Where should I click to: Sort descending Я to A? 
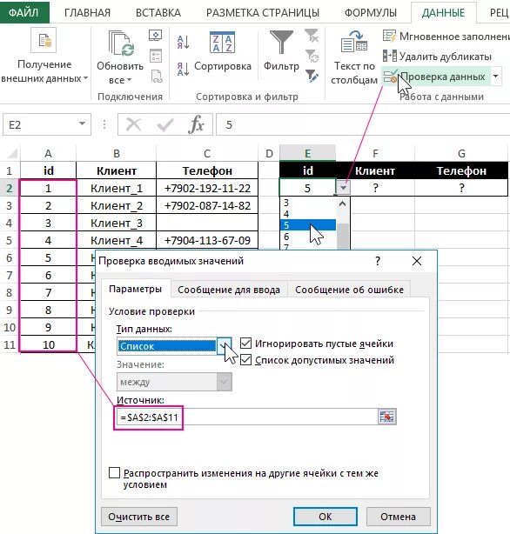click(x=183, y=69)
